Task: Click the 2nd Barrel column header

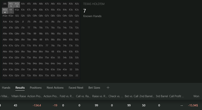Action: tap(147, 96)
